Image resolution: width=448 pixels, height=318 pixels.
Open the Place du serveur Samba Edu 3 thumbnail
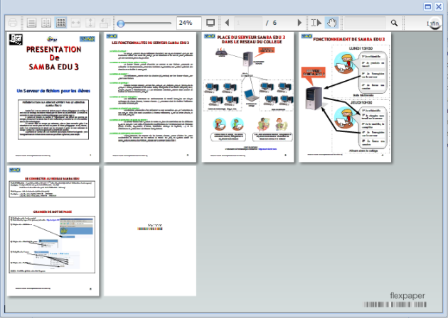[247, 97]
